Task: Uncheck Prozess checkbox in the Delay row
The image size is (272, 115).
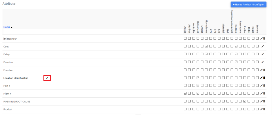Action: click(x=236, y=54)
